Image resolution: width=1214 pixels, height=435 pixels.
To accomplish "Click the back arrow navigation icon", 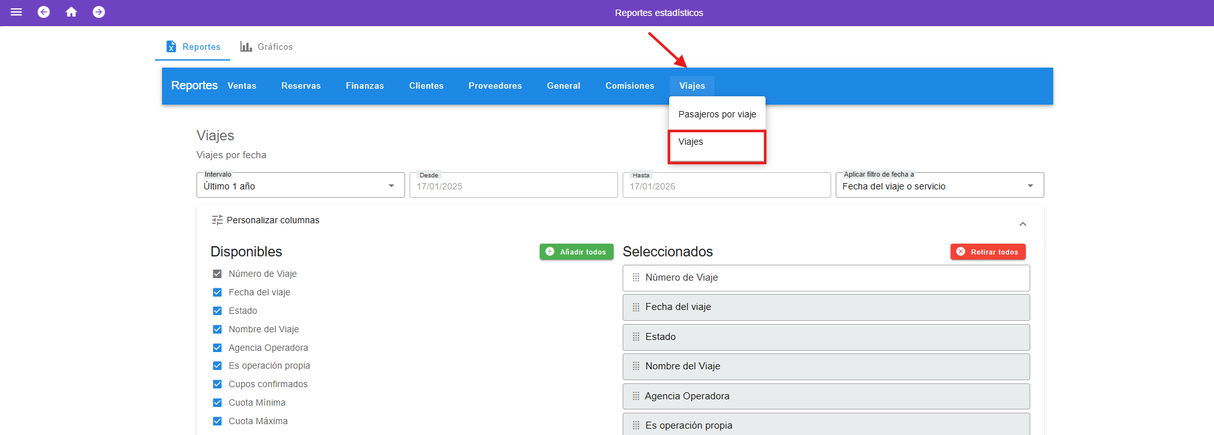I will click(x=43, y=12).
